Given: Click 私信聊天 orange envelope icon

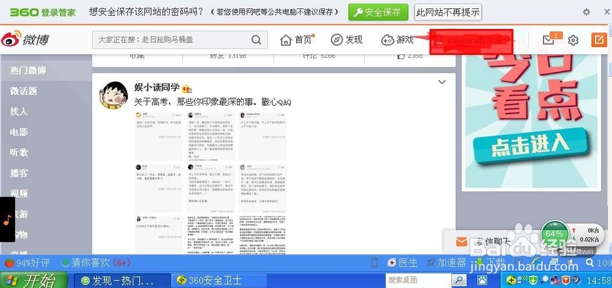Looking at the screenshot, I should click(461, 241).
